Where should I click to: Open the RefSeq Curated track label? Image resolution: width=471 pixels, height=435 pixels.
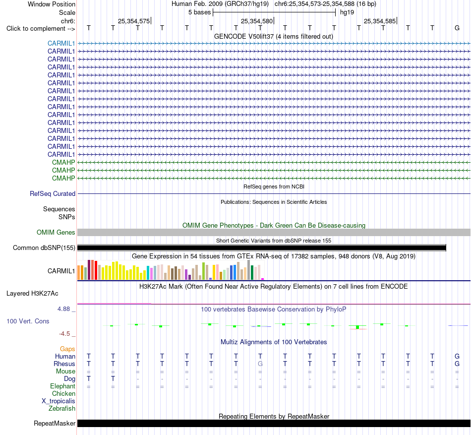point(52,194)
